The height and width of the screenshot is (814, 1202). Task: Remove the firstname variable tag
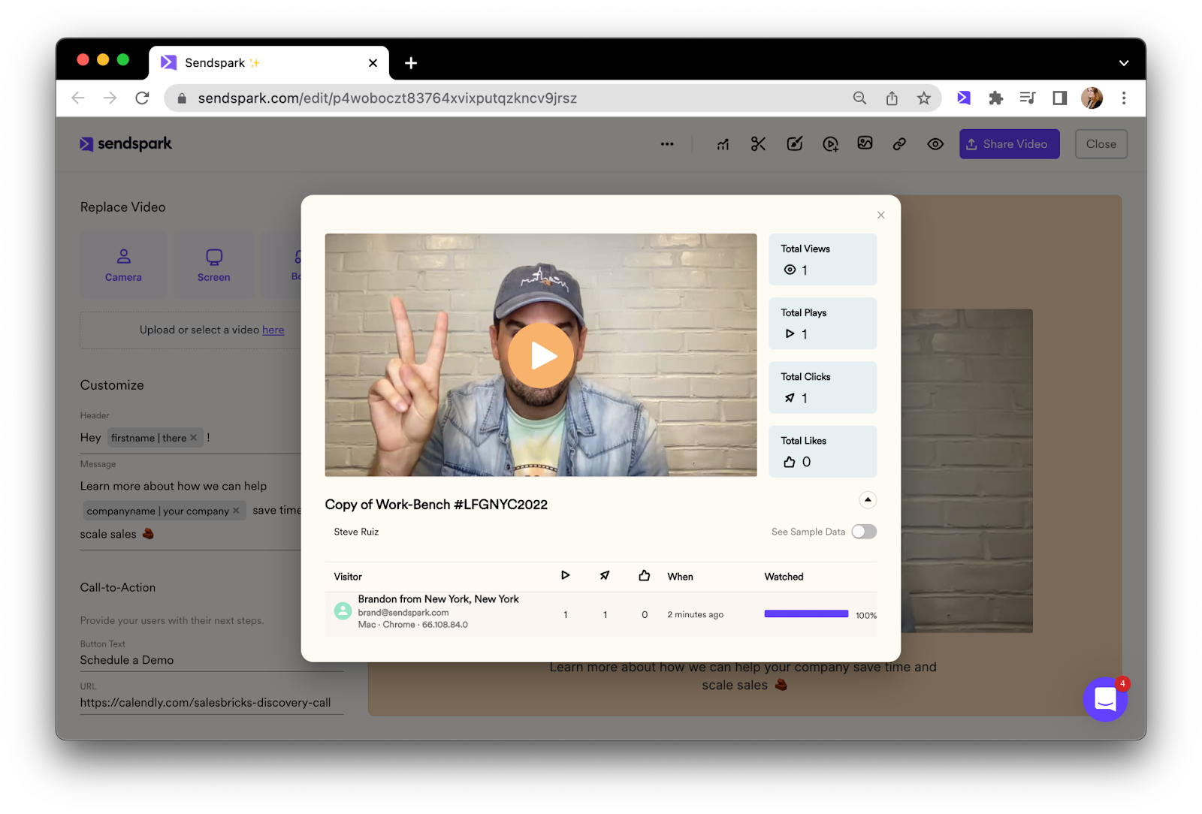194,438
